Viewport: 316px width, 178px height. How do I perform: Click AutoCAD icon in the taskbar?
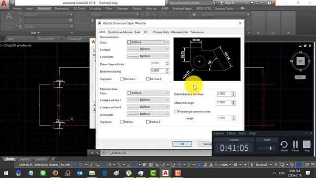pyautogui.click(x=165, y=173)
